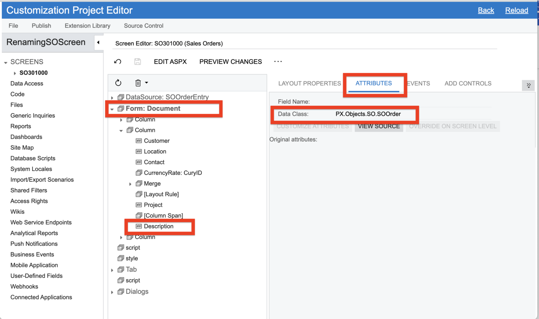Expand the first Column under Form: Document

[x=121, y=120]
